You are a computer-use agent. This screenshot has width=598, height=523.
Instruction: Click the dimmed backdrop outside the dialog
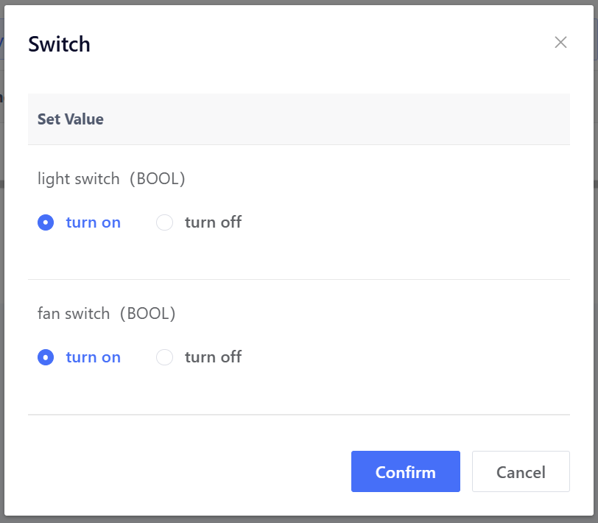click(295, 519)
